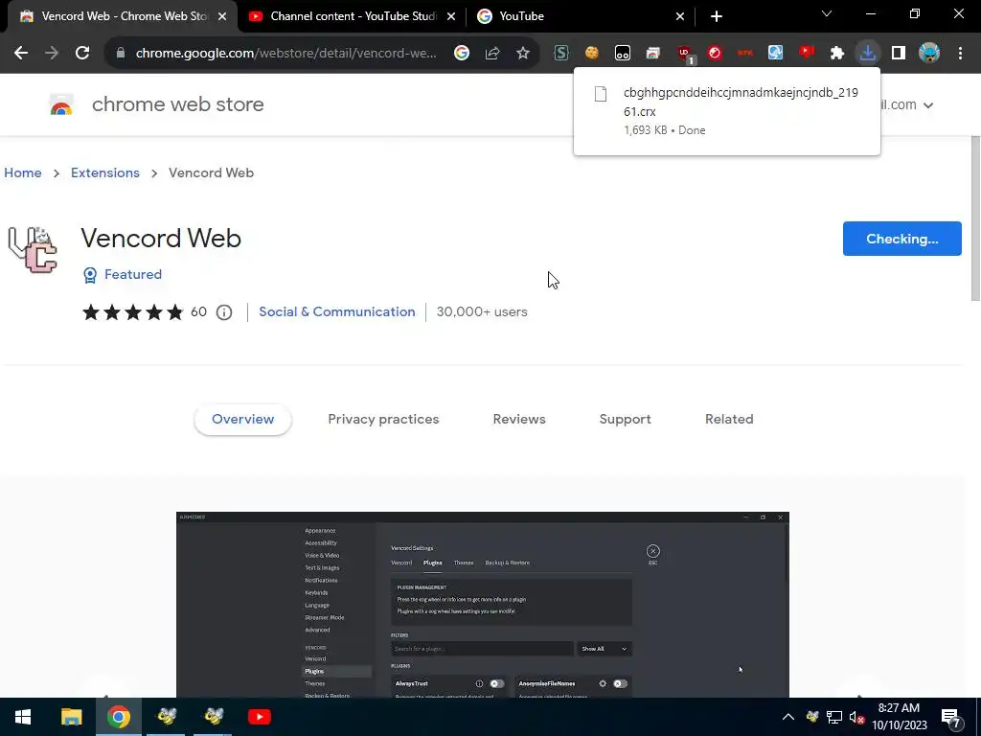Click the browser forward arrow
The image size is (981, 736).
(x=52, y=54)
